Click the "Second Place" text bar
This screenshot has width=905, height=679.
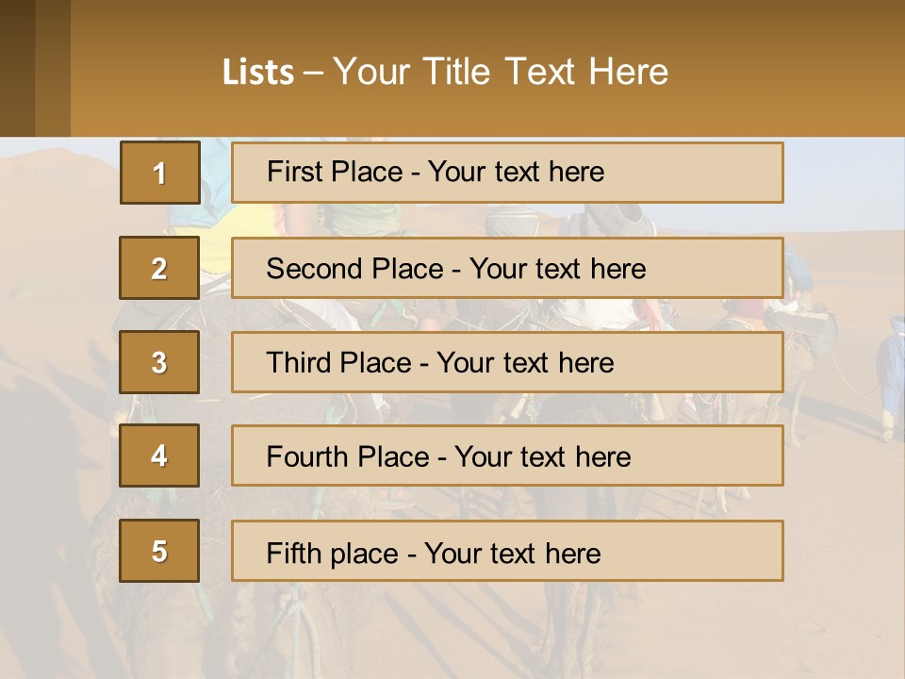tap(507, 268)
